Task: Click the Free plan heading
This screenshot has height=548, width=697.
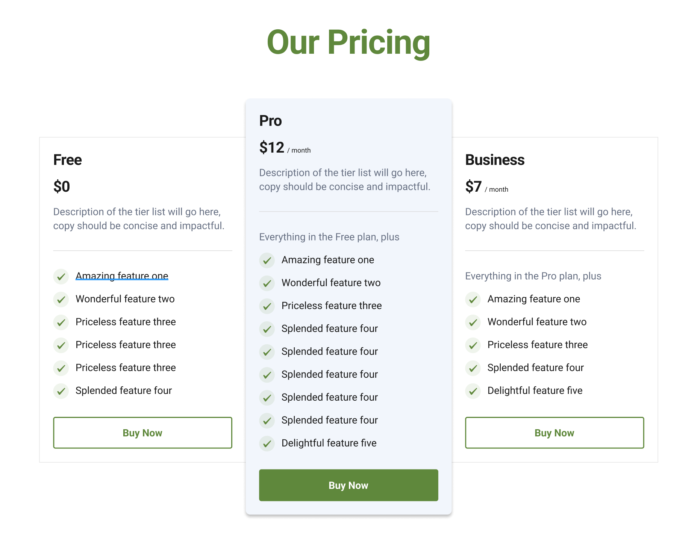Action: (x=68, y=160)
